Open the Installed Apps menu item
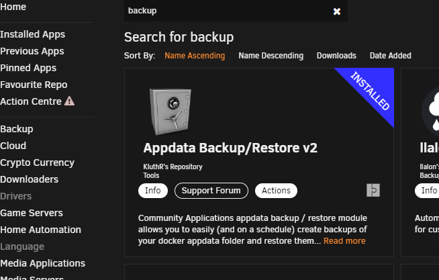Screen dimensions: 439x280 click(32, 34)
